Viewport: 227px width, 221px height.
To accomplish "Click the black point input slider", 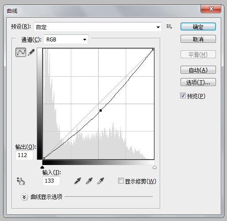I will click(42, 167).
